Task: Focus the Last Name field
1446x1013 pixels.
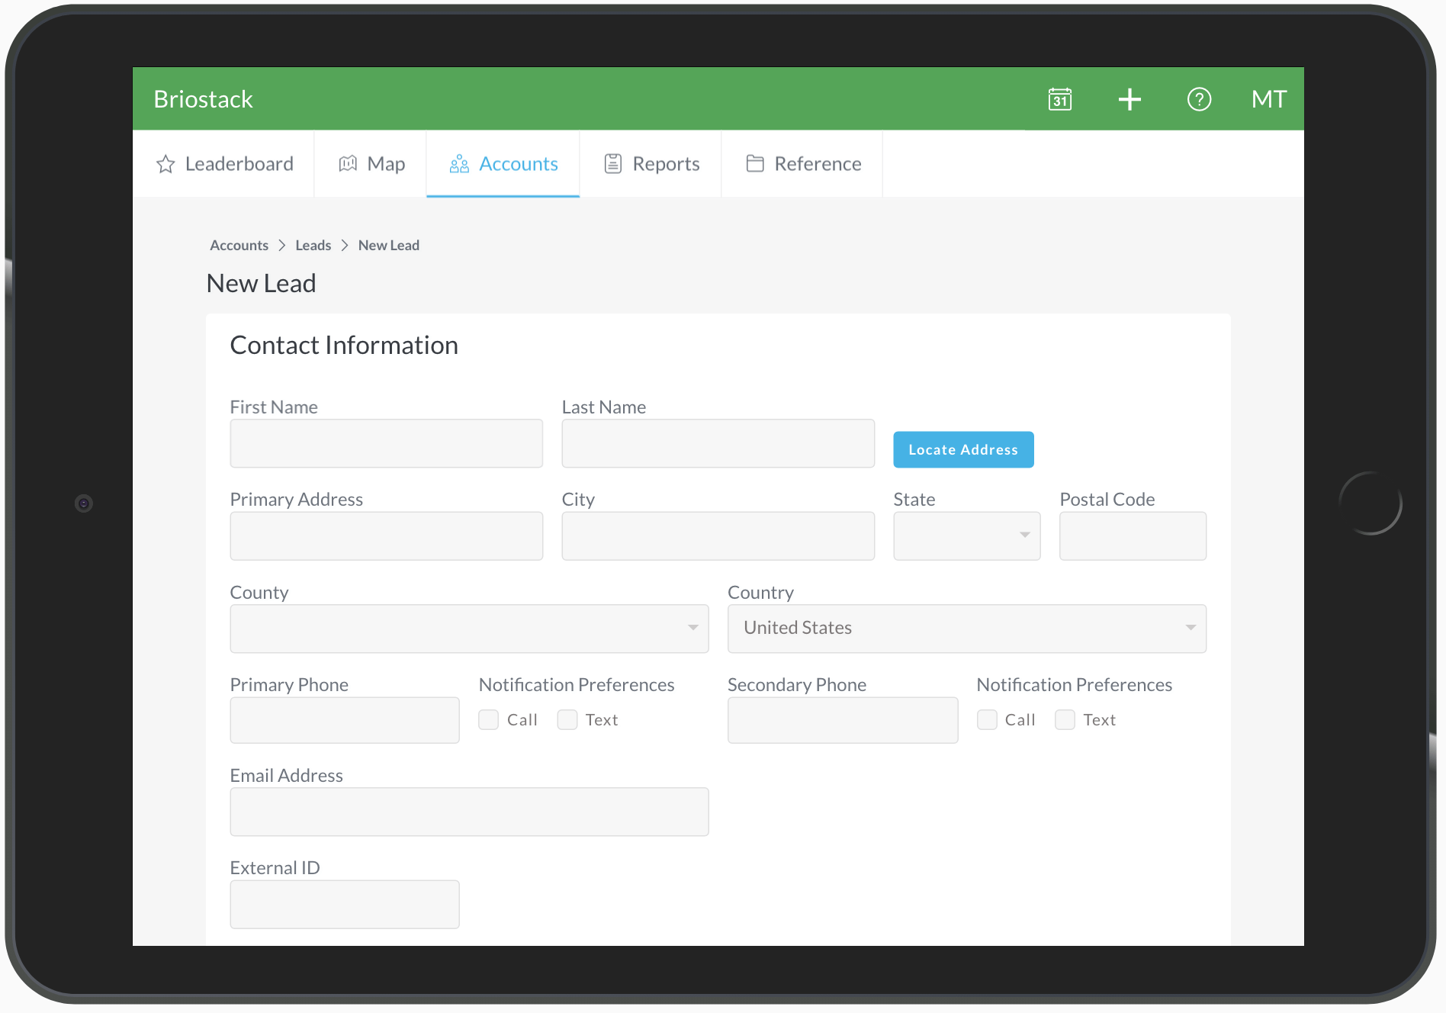Action: pos(718,443)
